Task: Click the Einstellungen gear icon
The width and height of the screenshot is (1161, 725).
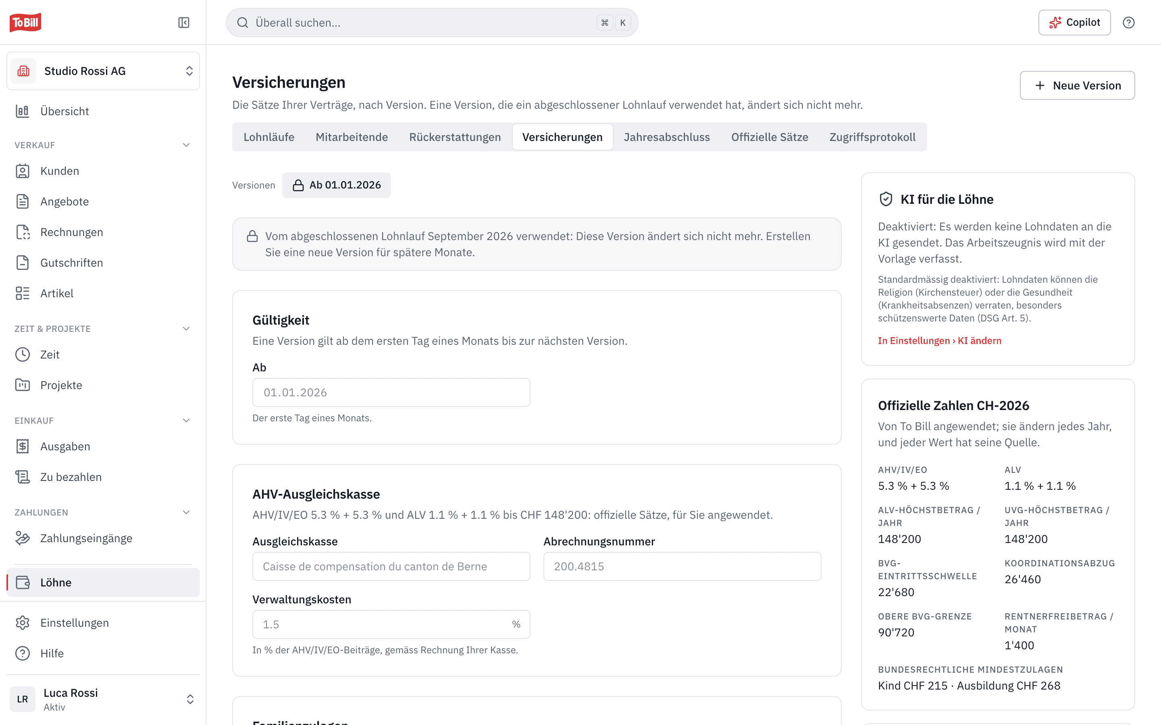Action: click(x=23, y=623)
